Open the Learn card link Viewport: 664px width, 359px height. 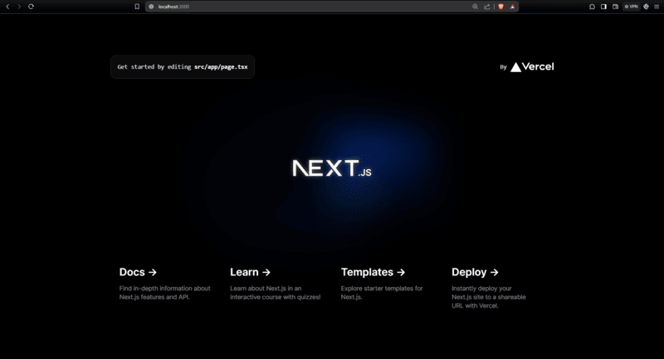pos(276,284)
